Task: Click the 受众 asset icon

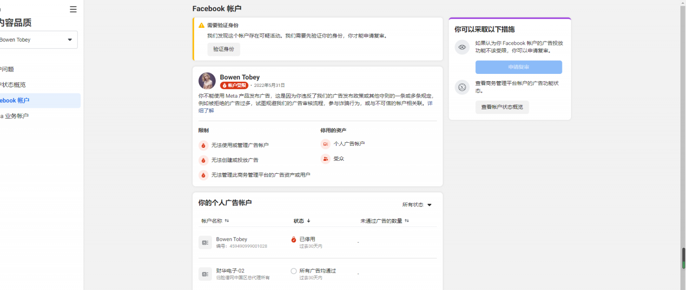Action: click(325, 159)
